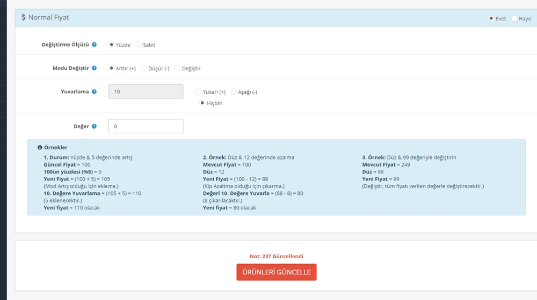Screen dimensions: 537x300
Task: Select Hiçbiri rounding option
Action: click(202, 102)
